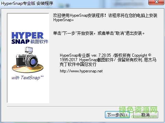Click the 下一步(N) button to start installing
Viewport: 165px width, 123px height.
(117, 115)
